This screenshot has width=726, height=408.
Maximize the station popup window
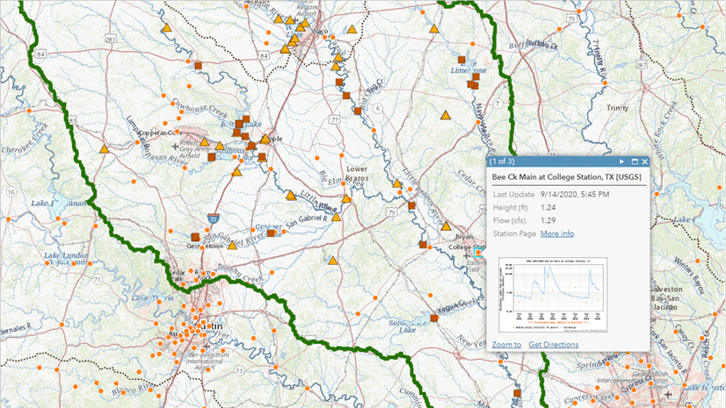[635, 161]
